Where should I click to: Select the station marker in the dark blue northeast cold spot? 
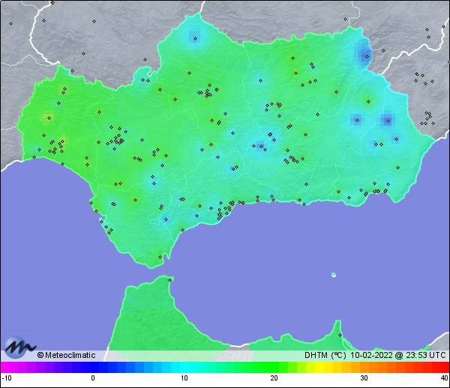pyautogui.click(x=367, y=56)
